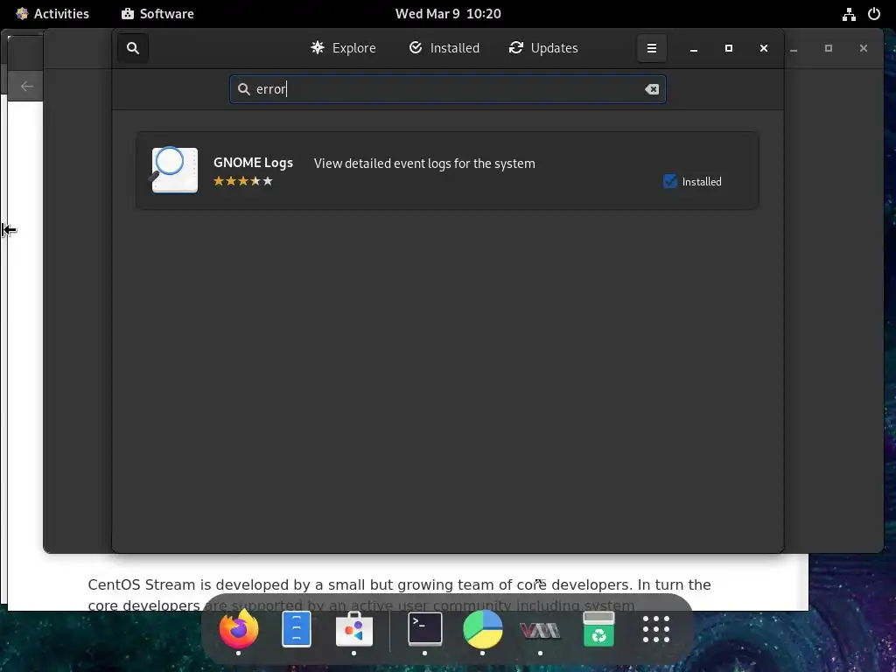This screenshot has width=896, height=672.
Task: Switch to the Explore tab
Action: click(343, 48)
